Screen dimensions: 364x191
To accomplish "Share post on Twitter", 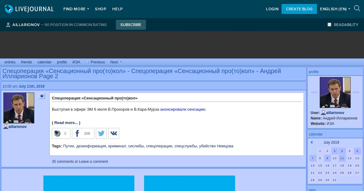I will tap(101, 133).
